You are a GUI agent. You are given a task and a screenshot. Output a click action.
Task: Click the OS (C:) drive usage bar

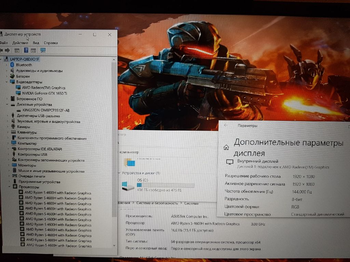click(165, 185)
